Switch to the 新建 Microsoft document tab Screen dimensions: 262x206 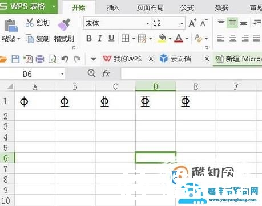click(238, 59)
